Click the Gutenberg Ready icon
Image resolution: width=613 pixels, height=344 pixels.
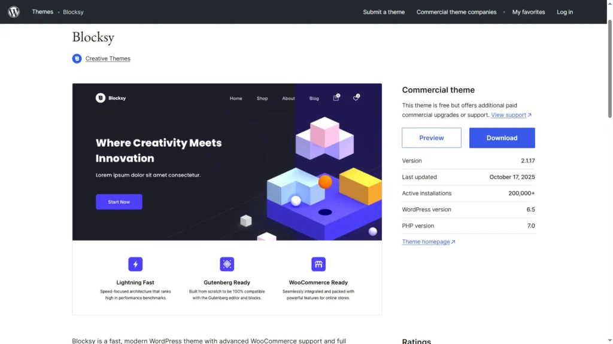(227, 264)
